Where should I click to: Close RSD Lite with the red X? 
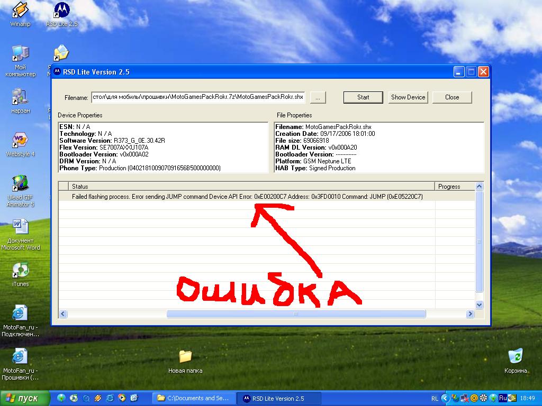[x=483, y=72]
